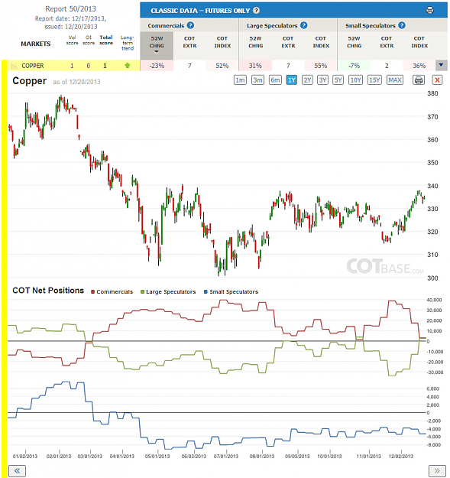Toggle Commercials series in the legend
The height and width of the screenshot is (478, 450).
pos(112,291)
